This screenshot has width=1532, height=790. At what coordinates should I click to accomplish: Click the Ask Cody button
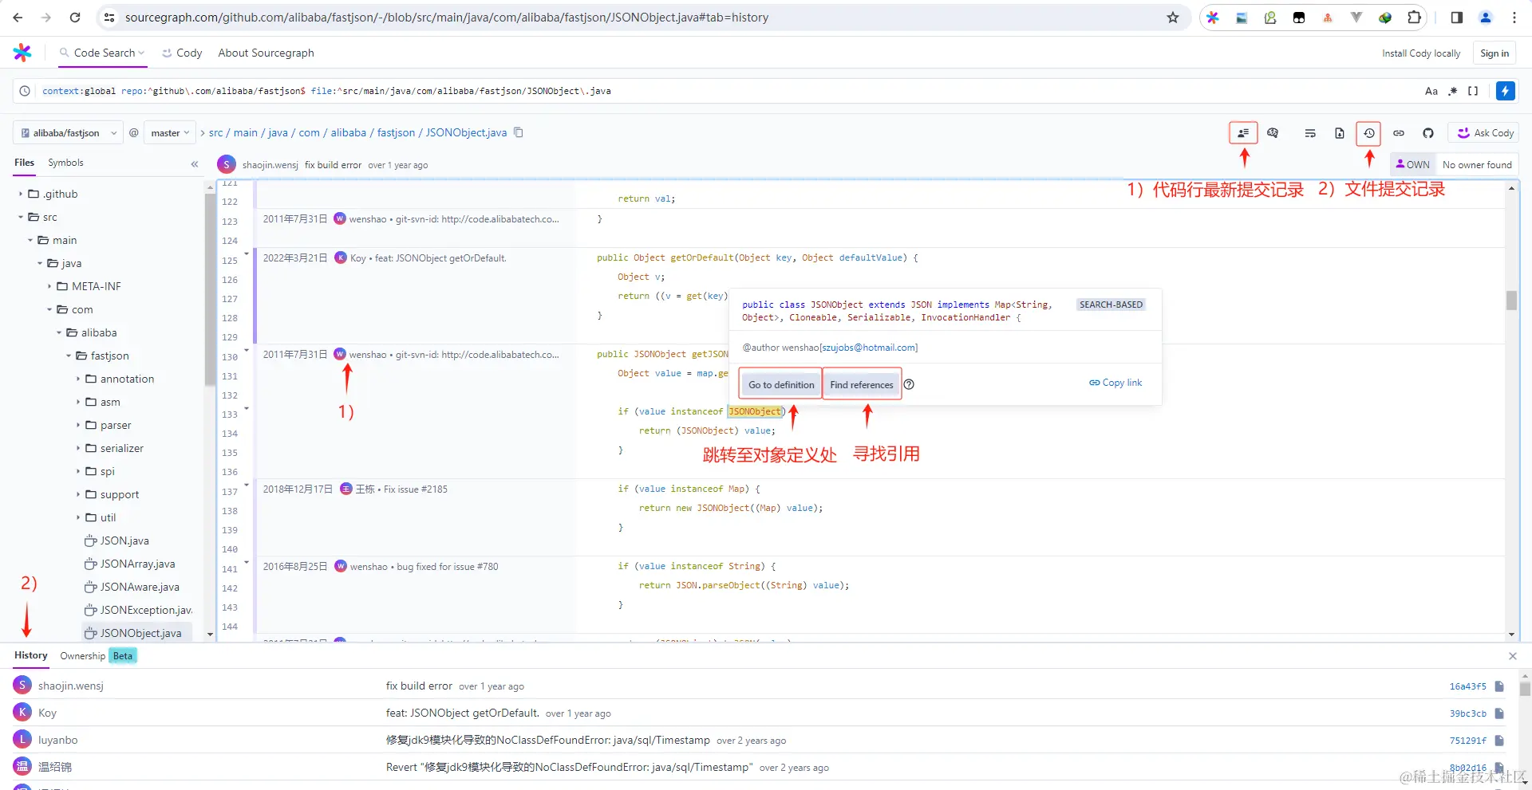[x=1483, y=132]
